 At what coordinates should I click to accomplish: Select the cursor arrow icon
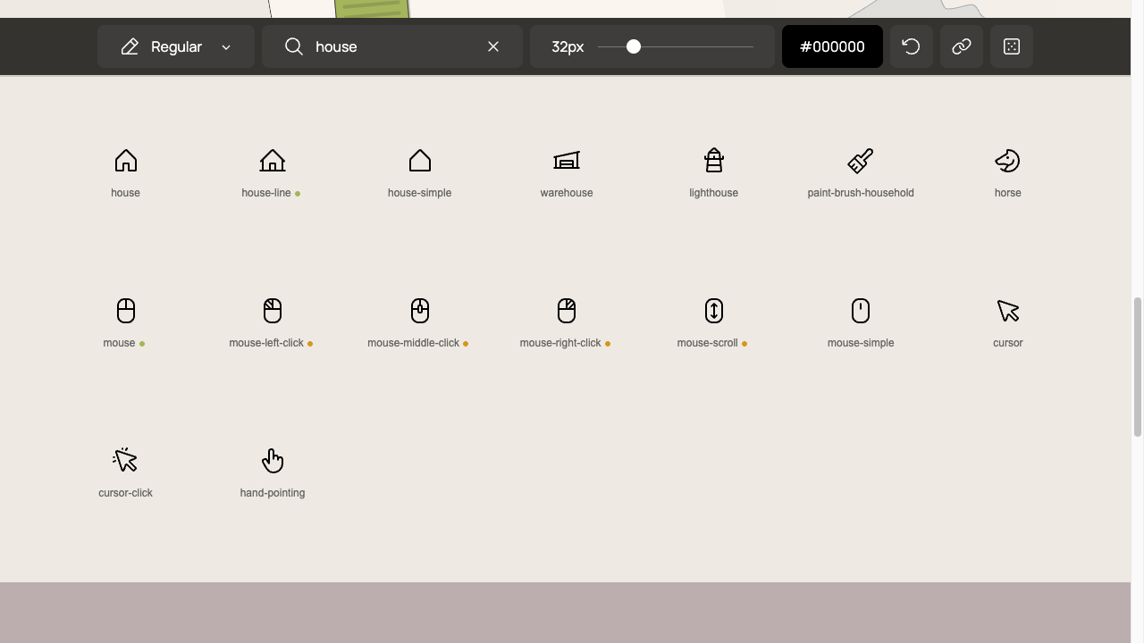1007,311
